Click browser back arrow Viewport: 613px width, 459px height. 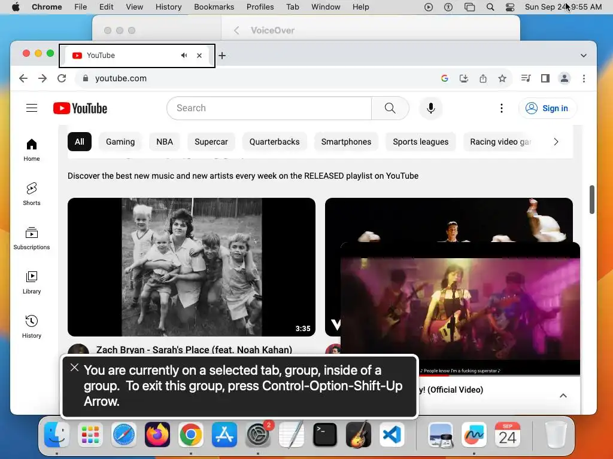coord(23,78)
